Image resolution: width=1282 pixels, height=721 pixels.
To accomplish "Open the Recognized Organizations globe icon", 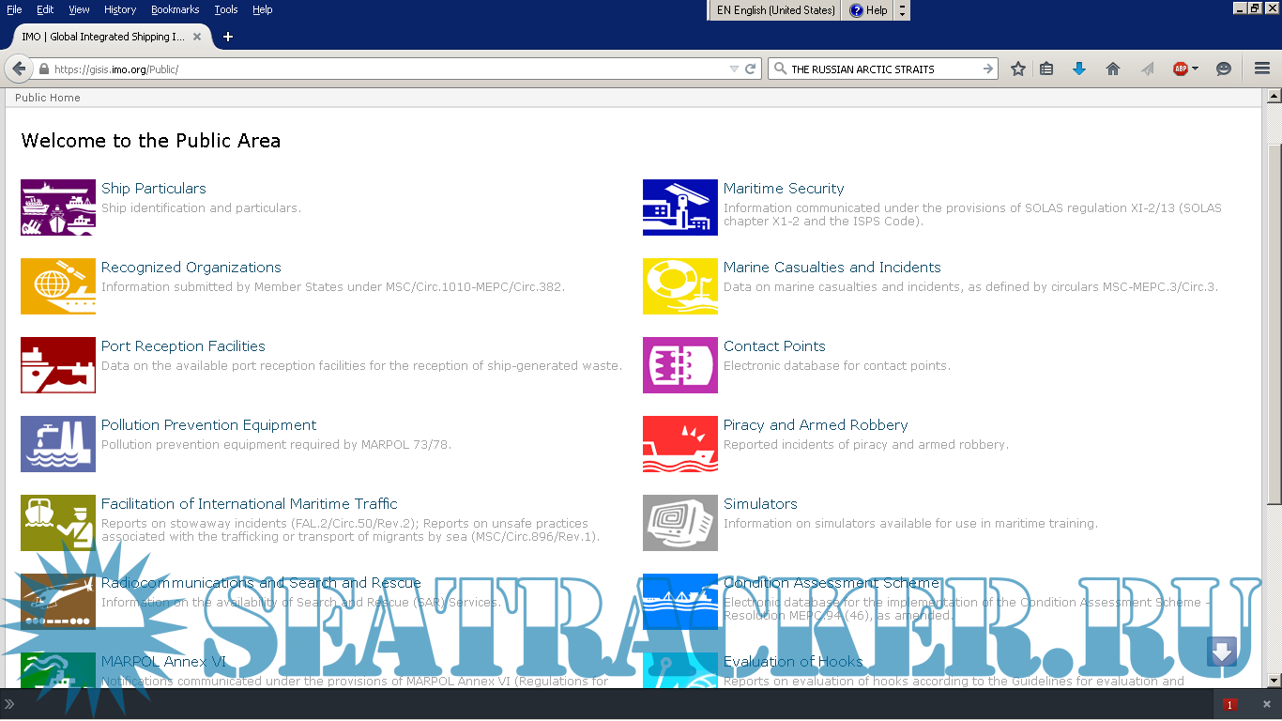I will [x=58, y=286].
